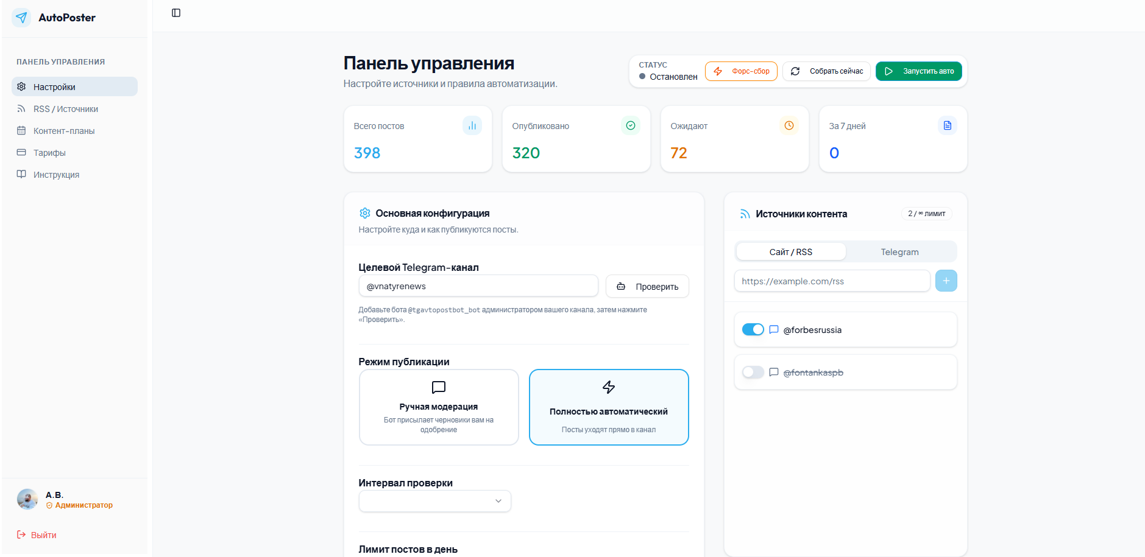Click the user avatar photo
This screenshot has height=557, width=1145.
point(27,499)
